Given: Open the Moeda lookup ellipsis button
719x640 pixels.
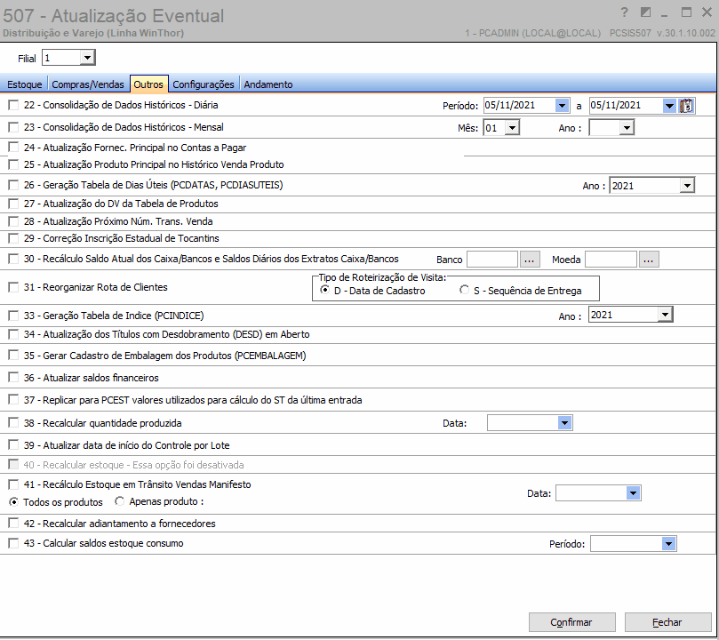Looking at the screenshot, I should pyautogui.click(x=649, y=260).
